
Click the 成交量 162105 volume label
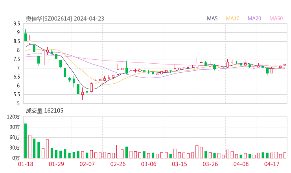tap(44, 111)
